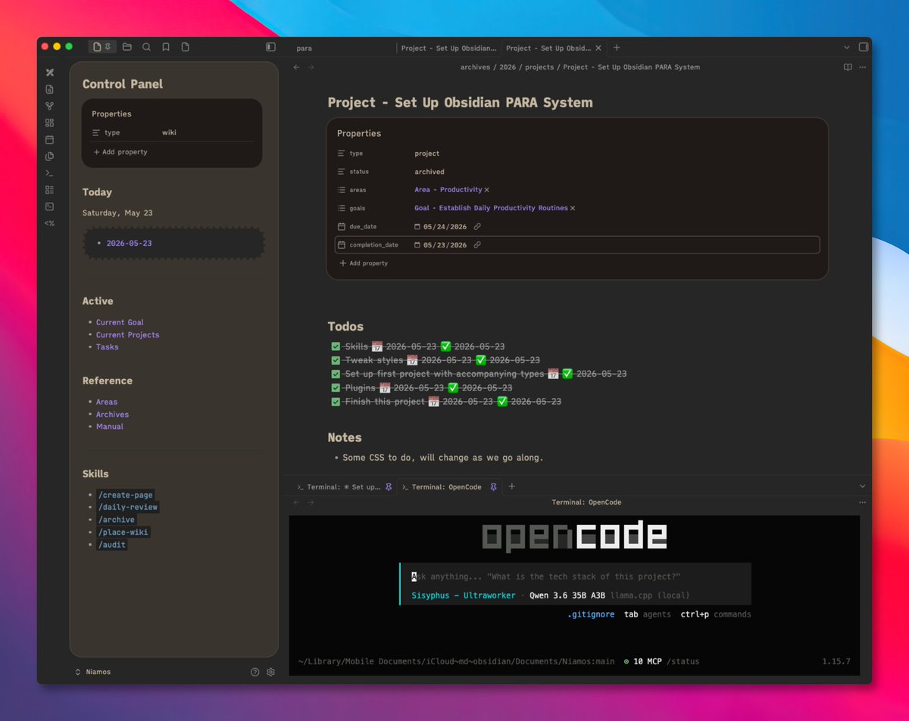909x721 pixels.
Task: Open graph view from the ribbon
Action: click(49, 106)
